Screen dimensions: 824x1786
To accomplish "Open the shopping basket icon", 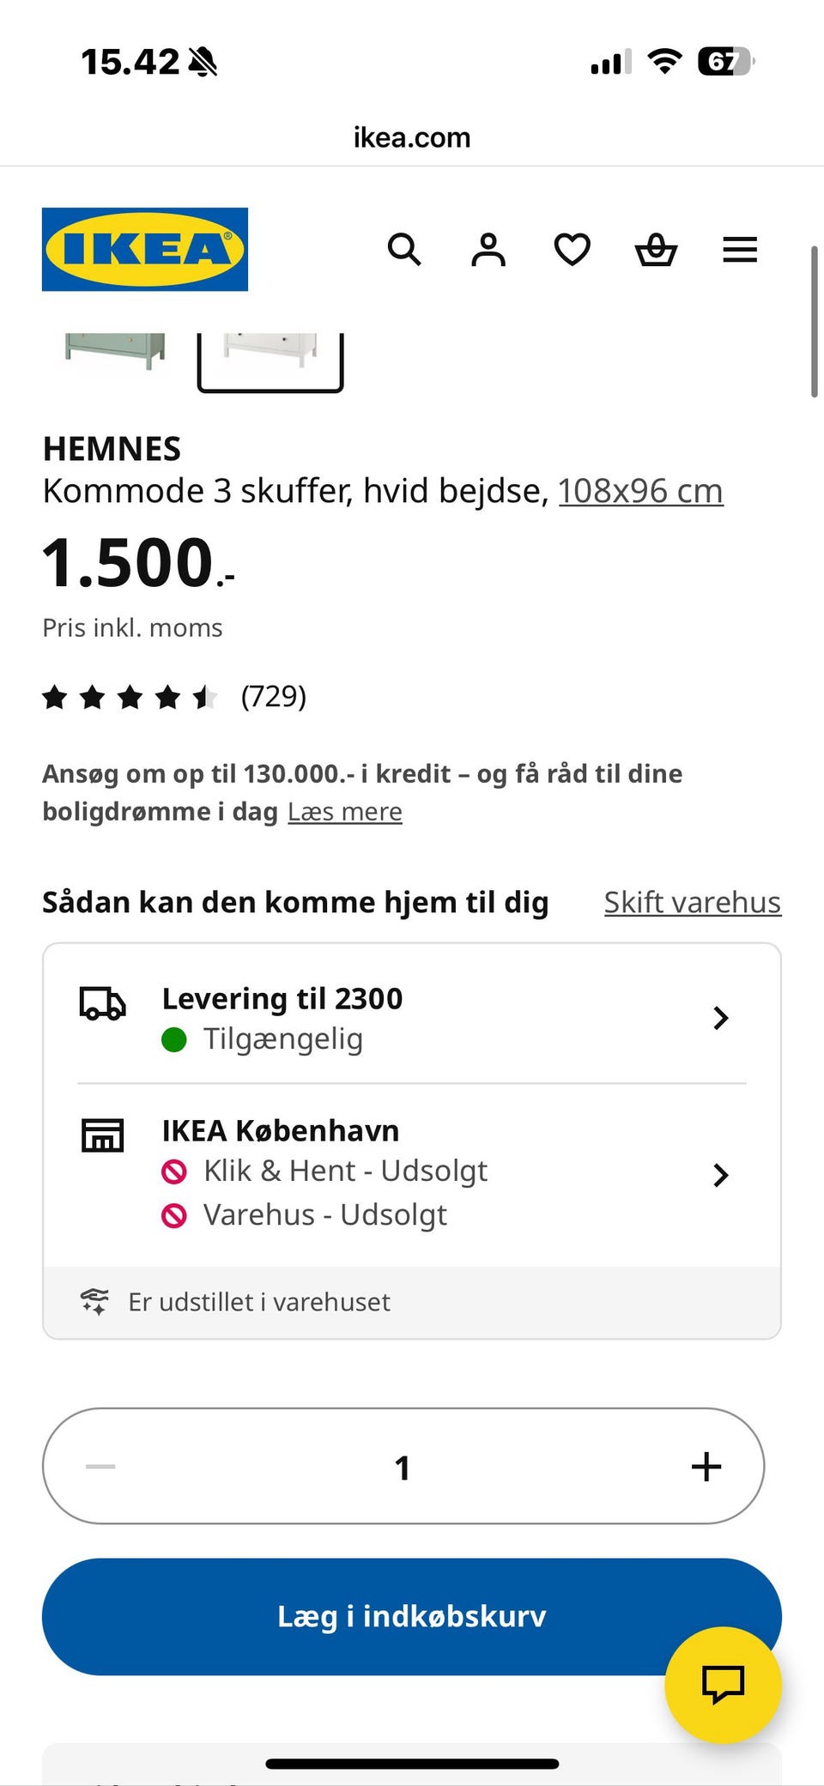I will pyautogui.click(x=656, y=250).
